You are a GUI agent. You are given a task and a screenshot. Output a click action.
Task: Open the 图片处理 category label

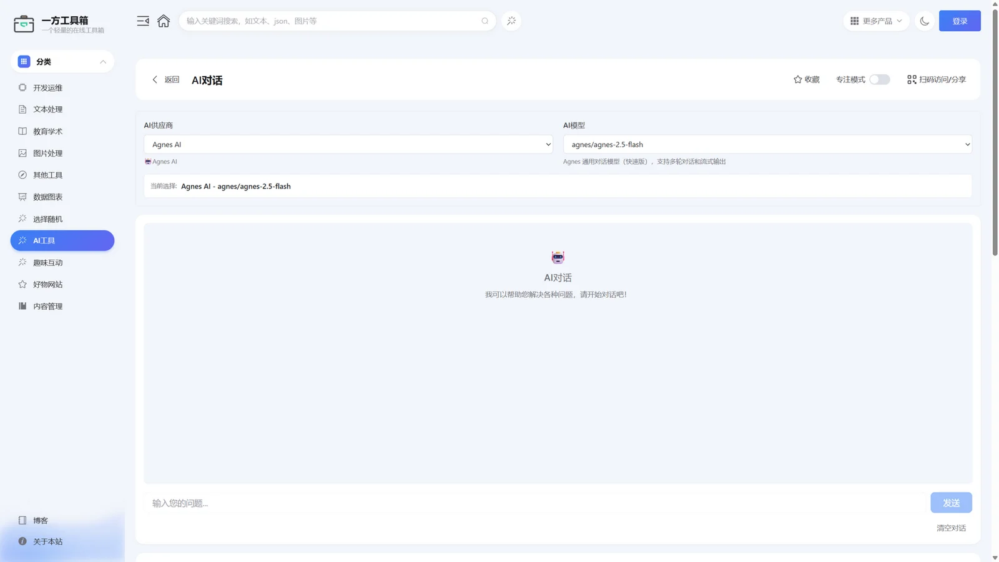click(47, 153)
